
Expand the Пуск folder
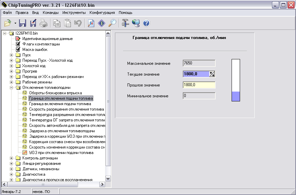click(11, 55)
